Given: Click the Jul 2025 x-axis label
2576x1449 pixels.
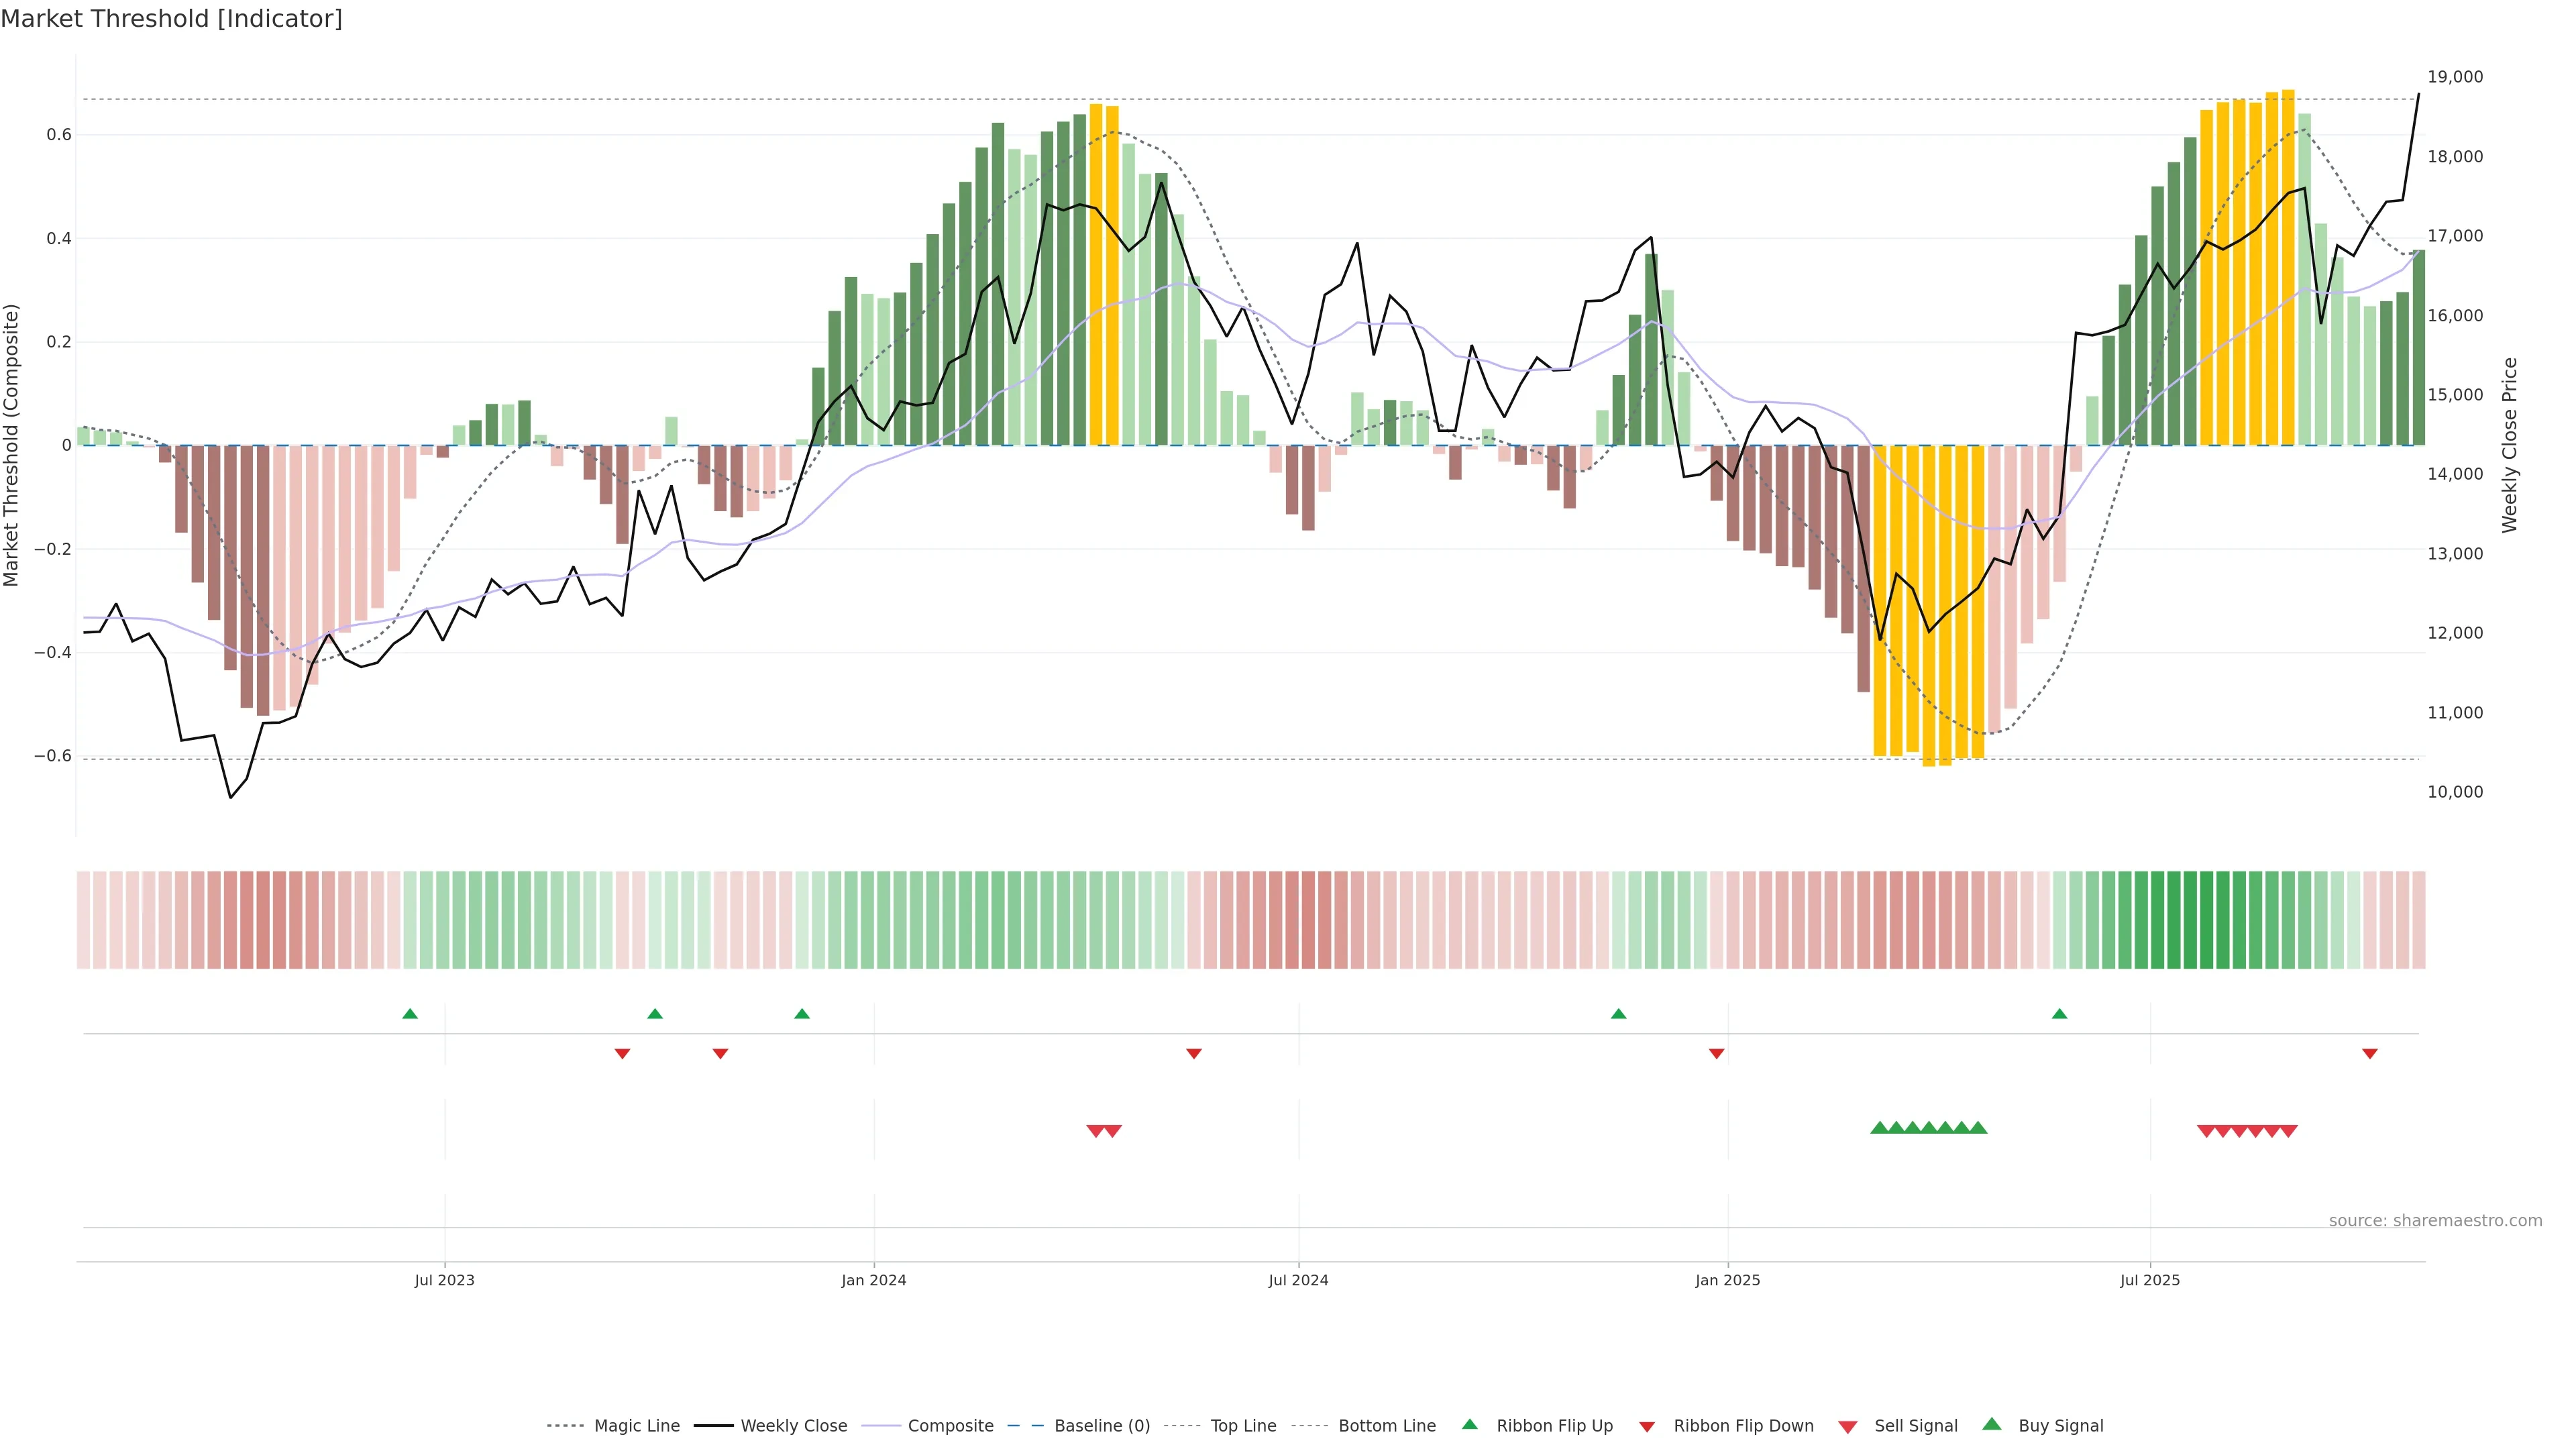Looking at the screenshot, I should [x=2149, y=1280].
